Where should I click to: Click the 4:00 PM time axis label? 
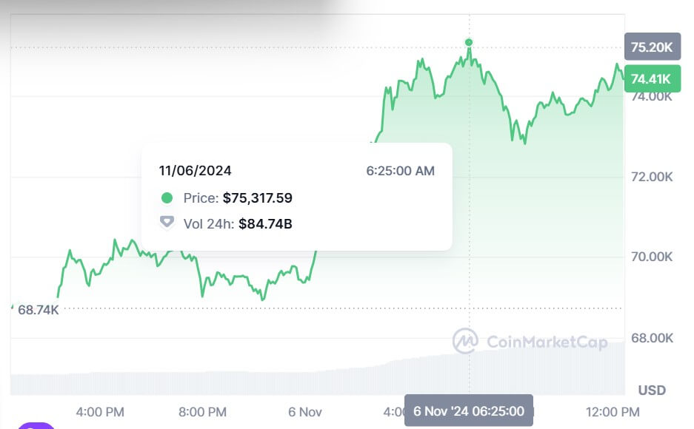pos(100,411)
